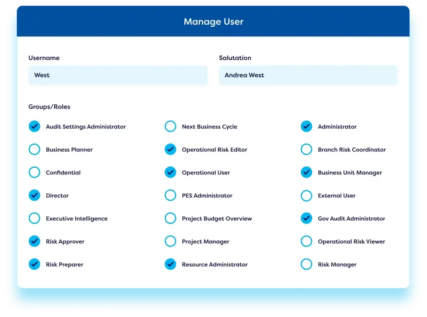Select the Next Business Cycle option
This screenshot has width=427, height=317.
[x=170, y=126]
